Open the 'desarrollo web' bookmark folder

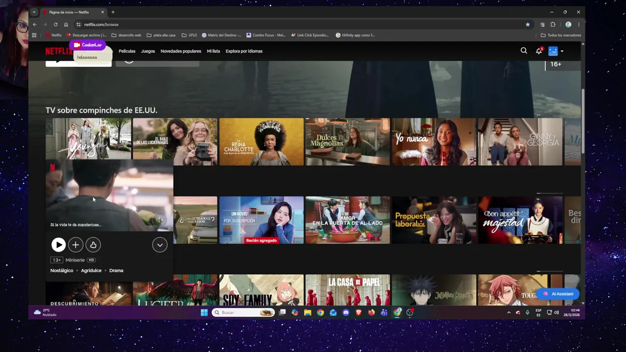(127, 35)
